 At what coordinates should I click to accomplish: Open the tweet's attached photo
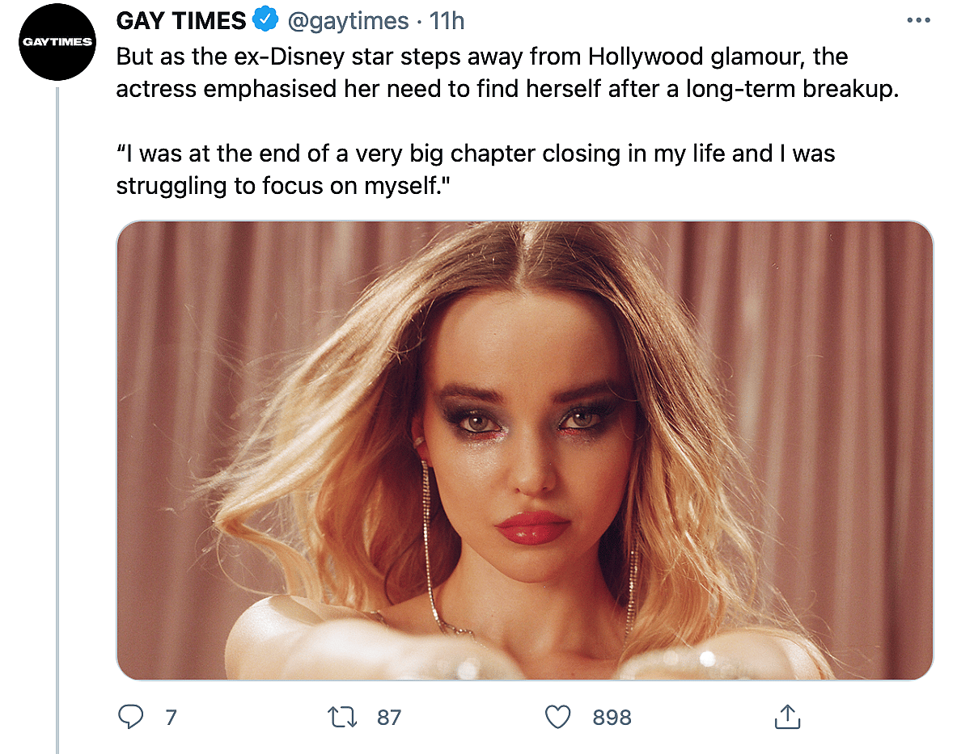525,450
